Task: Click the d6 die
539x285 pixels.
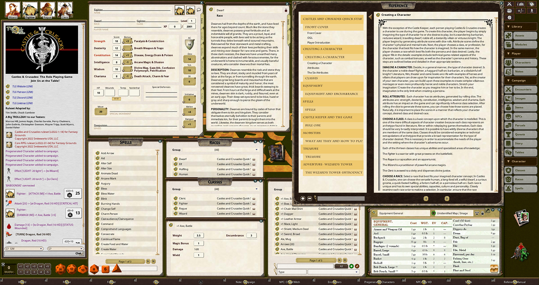Action: [105, 269]
